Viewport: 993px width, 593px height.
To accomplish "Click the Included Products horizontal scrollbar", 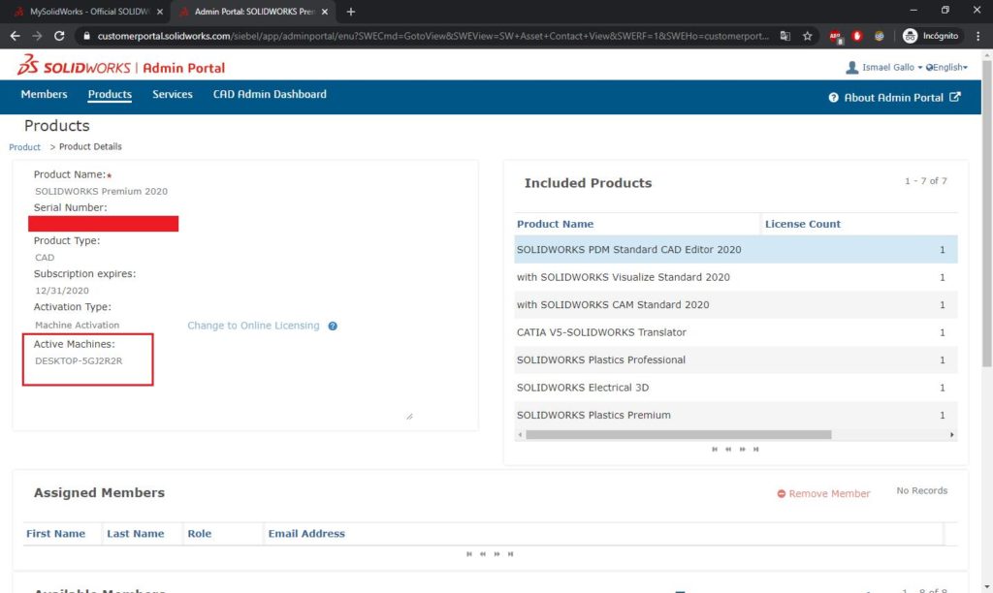I will pyautogui.click(x=678, y=435).
